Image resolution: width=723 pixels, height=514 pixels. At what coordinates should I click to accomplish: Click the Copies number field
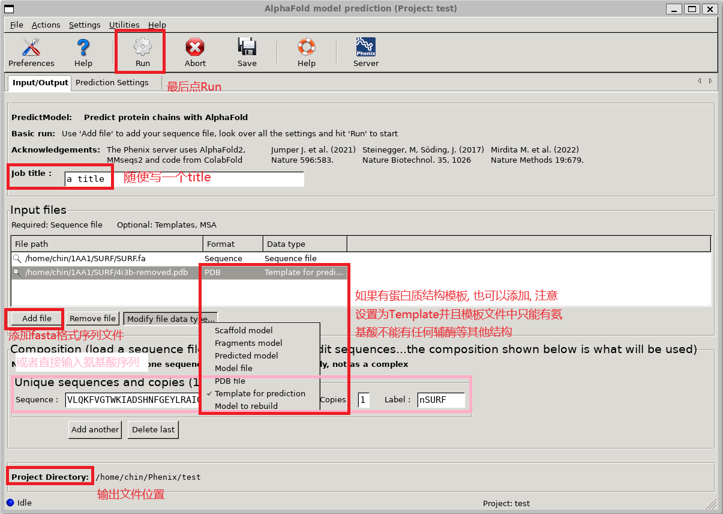coord(364,399)
